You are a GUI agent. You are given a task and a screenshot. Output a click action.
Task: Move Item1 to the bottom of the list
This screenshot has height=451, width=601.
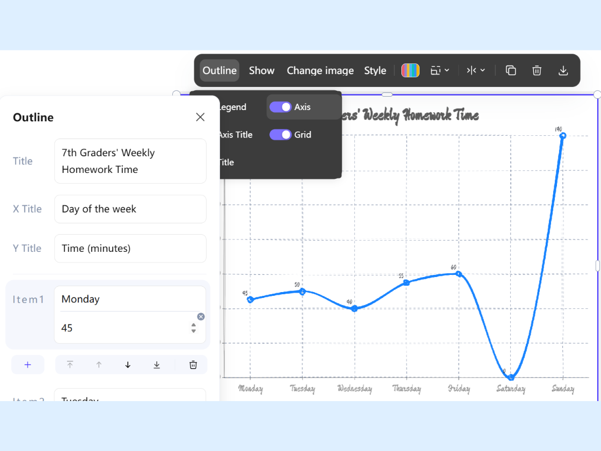(x=157, y=365)
